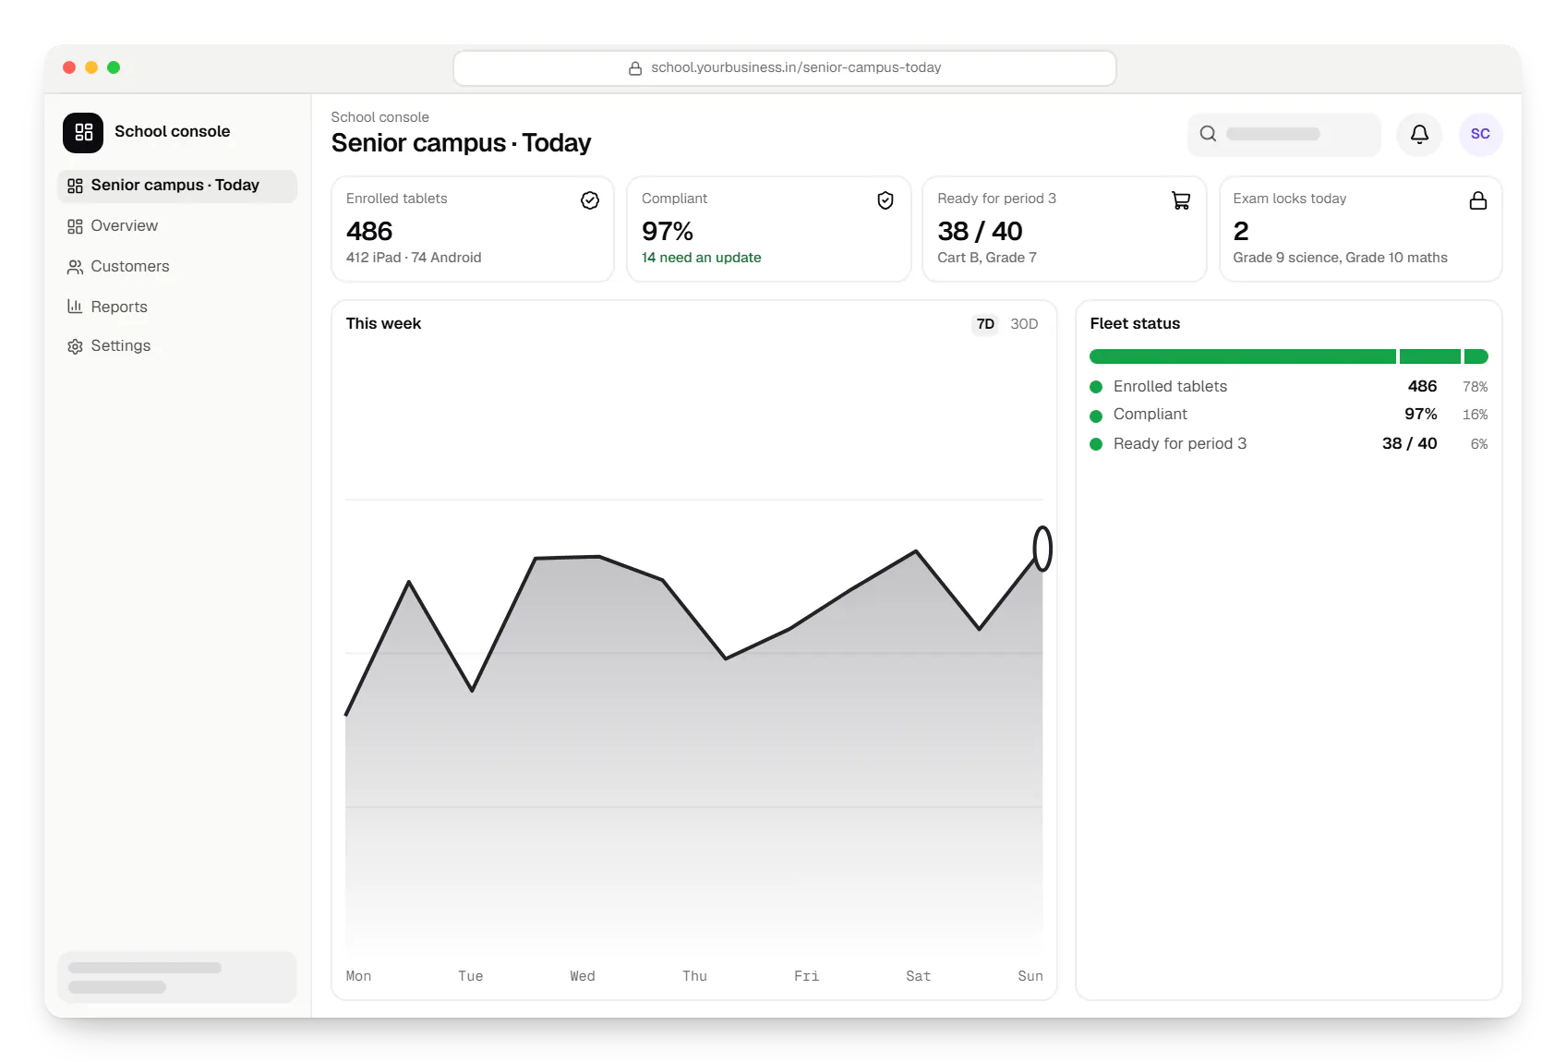Click the Overview grid icon in sidebar
This screenshot has height=1062, width=1566.
(75, 226)
